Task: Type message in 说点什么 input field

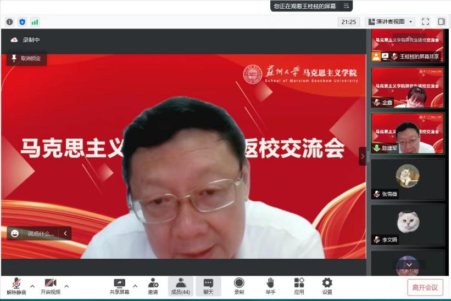Action: [41, 234]
